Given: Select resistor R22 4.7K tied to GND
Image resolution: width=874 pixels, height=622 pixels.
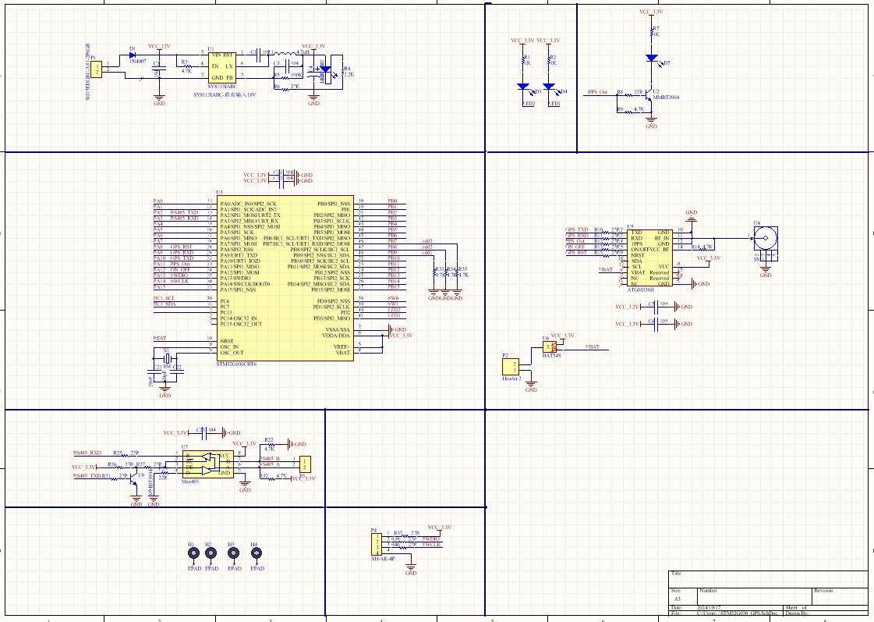Looking at the screenshot, I should [x=270, y=445].
